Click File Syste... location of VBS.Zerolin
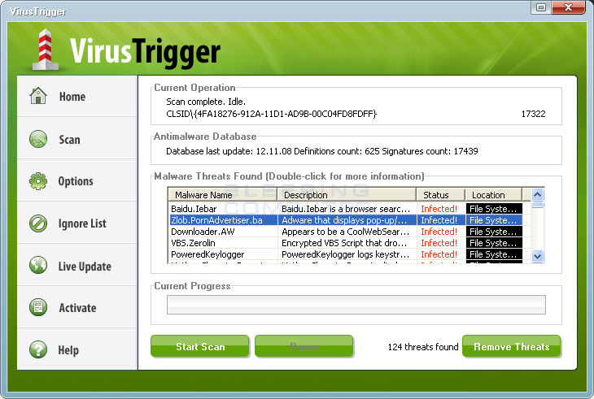 pyautogui.click(x=494, y=243)
